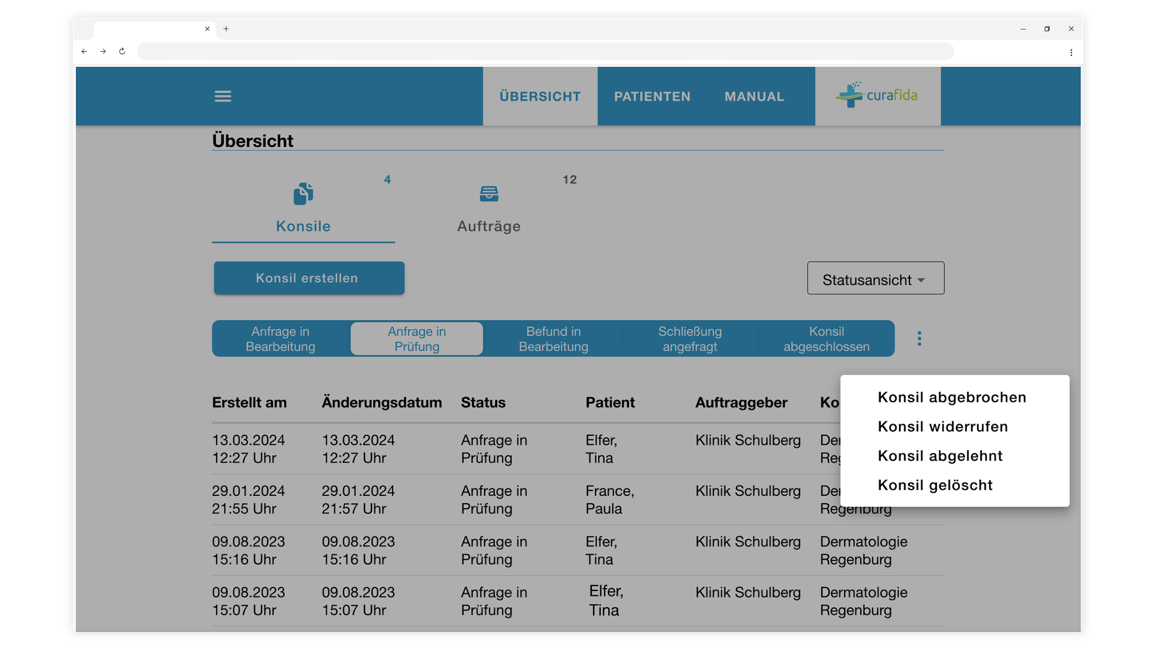Filter by Konsil abgeschlossen
1156x650 pixels.
click(827, 339)
